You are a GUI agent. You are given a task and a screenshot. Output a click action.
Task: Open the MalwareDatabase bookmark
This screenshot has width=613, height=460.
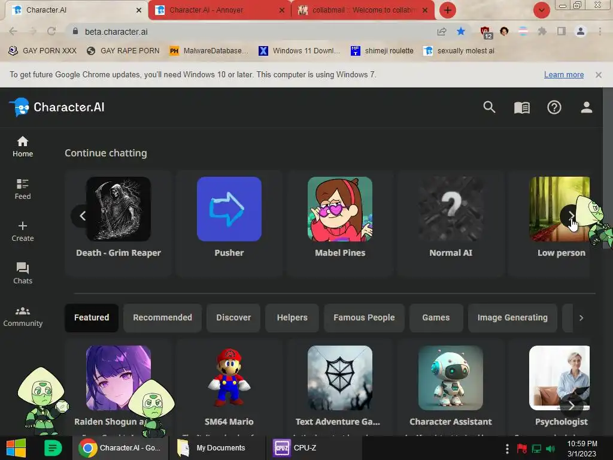pyautogui.click(x=209, y=51)
